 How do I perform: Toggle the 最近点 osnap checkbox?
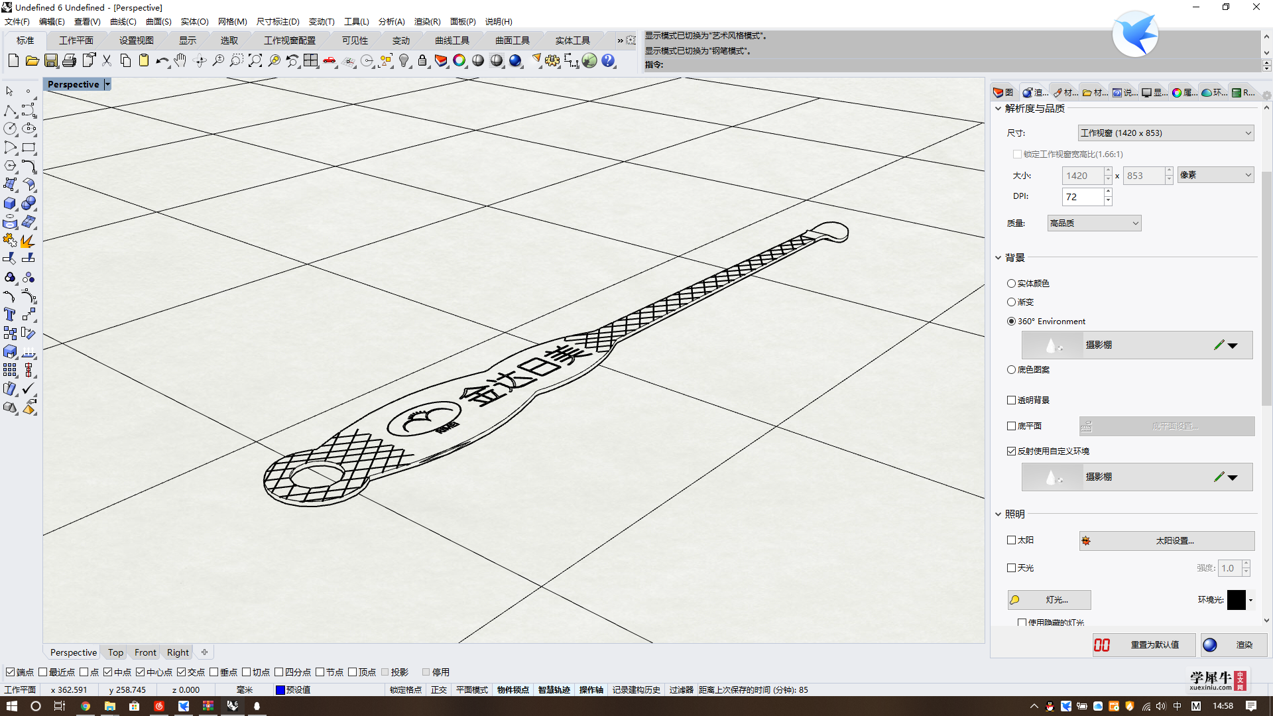(x=43, y=672)
